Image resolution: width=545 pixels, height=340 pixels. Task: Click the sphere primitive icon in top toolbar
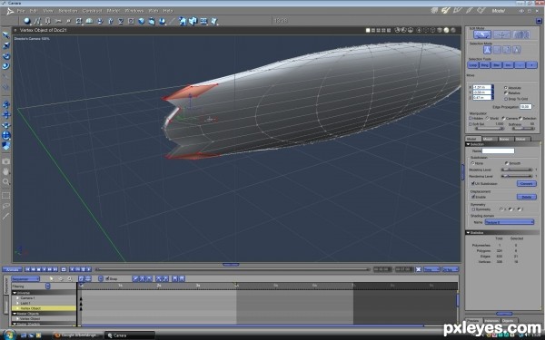(27, 21)
